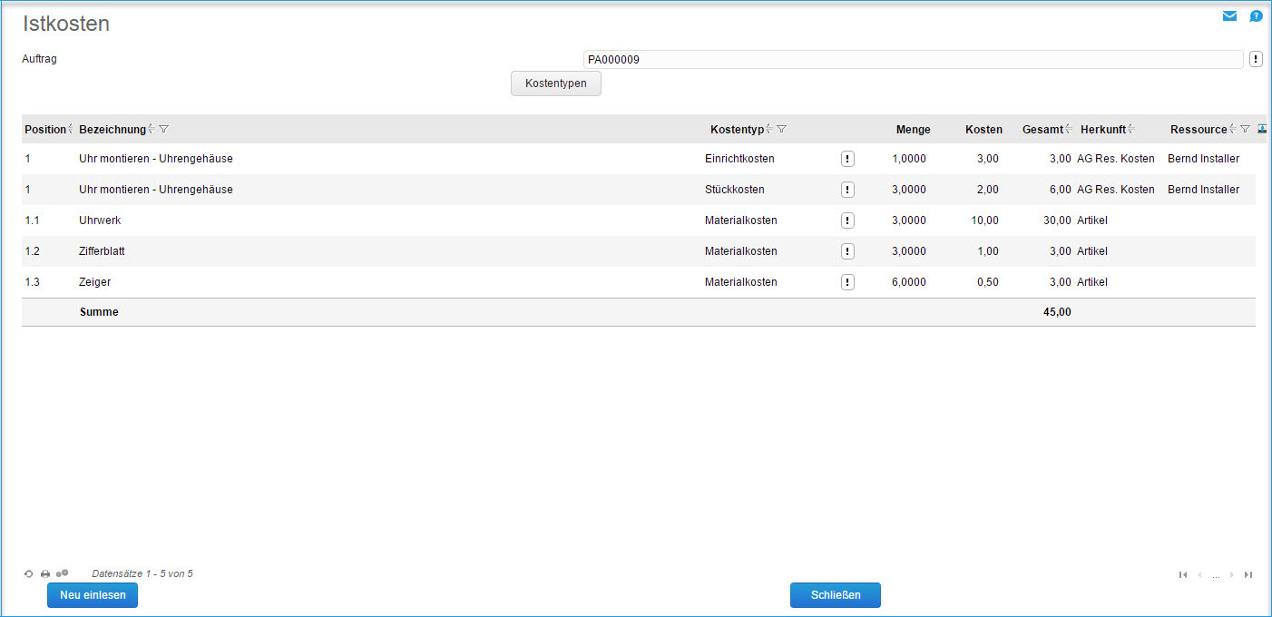Click the export icon after Ressource filter
The image size is (1272, 617).
click(x=1262, y=129)
